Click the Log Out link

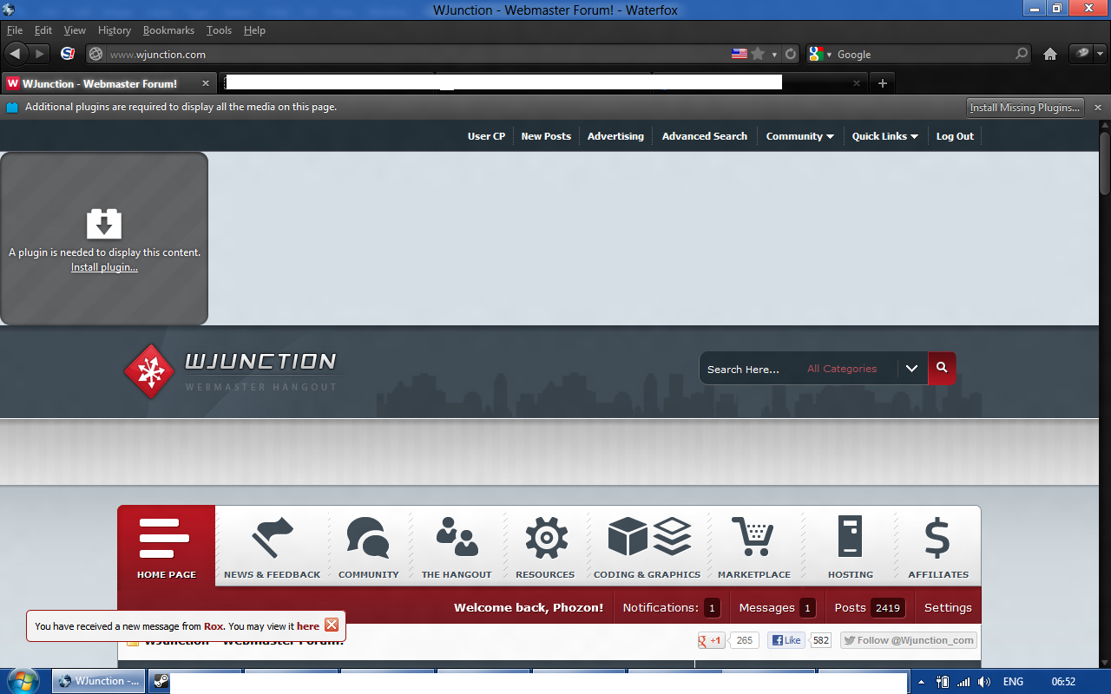coord(955,136)
